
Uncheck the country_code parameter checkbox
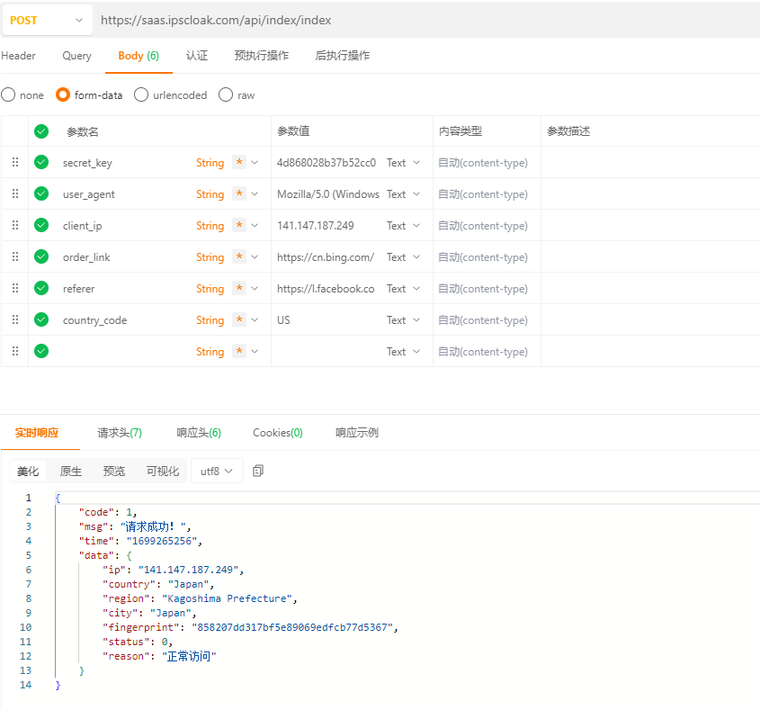coord(41,319)
